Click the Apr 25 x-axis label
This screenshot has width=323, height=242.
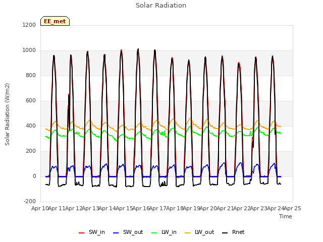[293, 208]
